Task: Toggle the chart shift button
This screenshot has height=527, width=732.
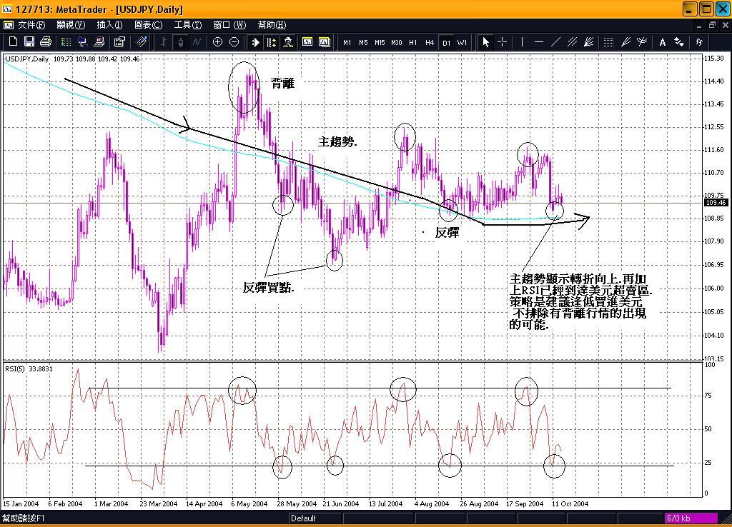Action: pos(271,42)
